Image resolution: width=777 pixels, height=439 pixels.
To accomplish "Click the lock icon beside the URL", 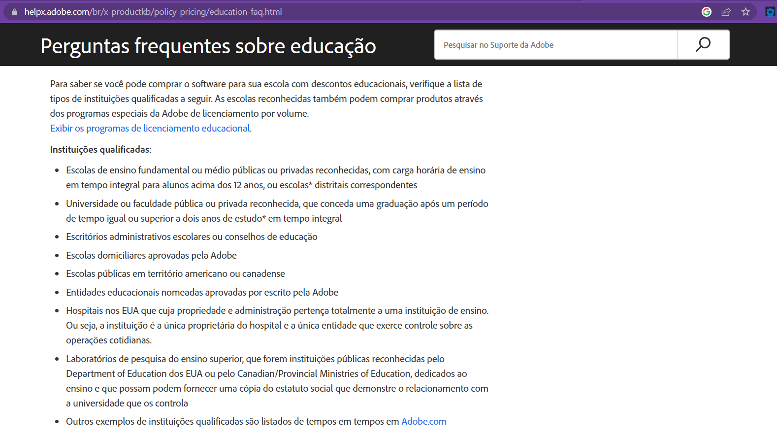I will (14, 12).
